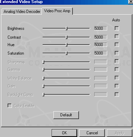
Task: Check the Auto box for Saturation
Action: pyautogui.click(x=117, y=53)
